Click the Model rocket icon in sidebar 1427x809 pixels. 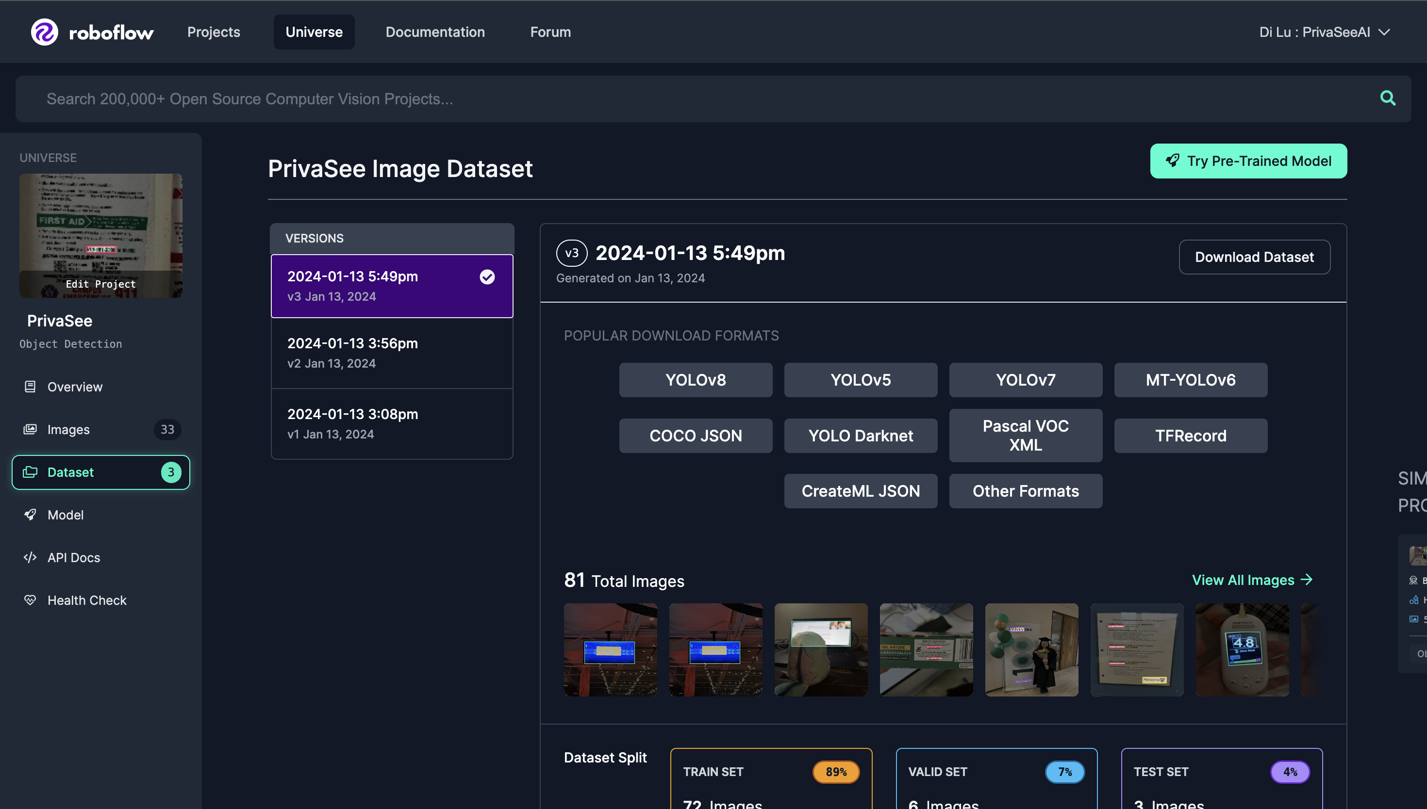[30, 515]
